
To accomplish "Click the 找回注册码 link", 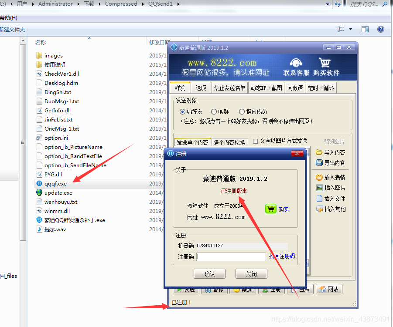I will tap(282, 256).
